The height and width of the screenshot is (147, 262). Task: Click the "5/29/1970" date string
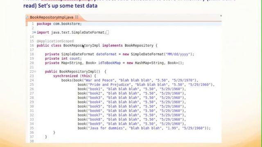tap(183, 80)
